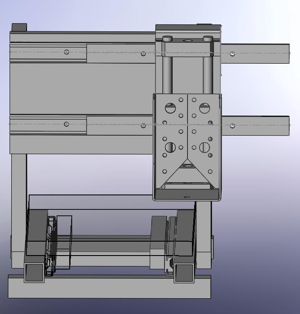Select the large slotted hole at the carriage plate's lower right
The height and width of the screenshot is (314, 300).
point(205,147)
